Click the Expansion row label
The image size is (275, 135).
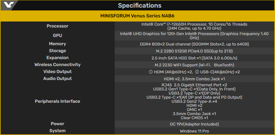pos(58,58)
